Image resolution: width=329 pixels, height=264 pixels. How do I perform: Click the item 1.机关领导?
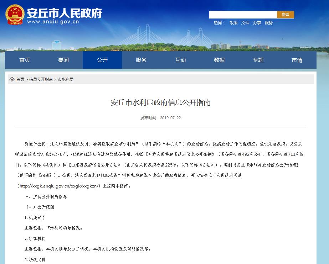[x=35, y=217]
